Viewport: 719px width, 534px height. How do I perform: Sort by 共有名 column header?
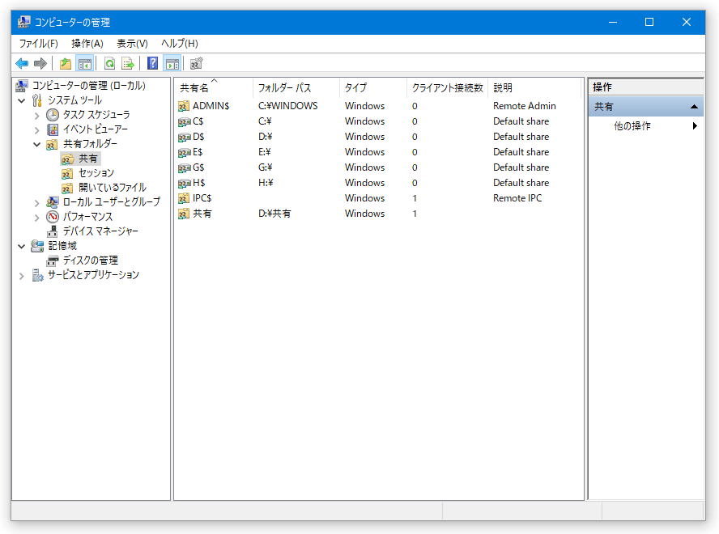(x=214, y=87)
